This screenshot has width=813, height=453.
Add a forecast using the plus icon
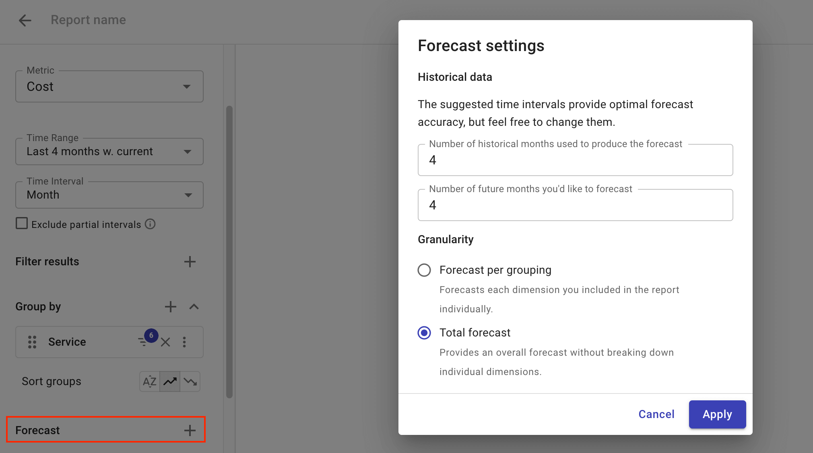[189, 430]
